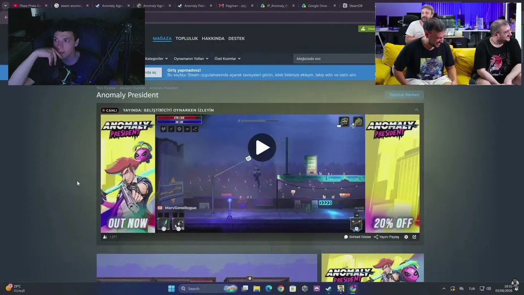Launch Microsoft Edge from taskbar
Image resolution: width=524 pixels, height=295 pixels.
tap(269, 288)
